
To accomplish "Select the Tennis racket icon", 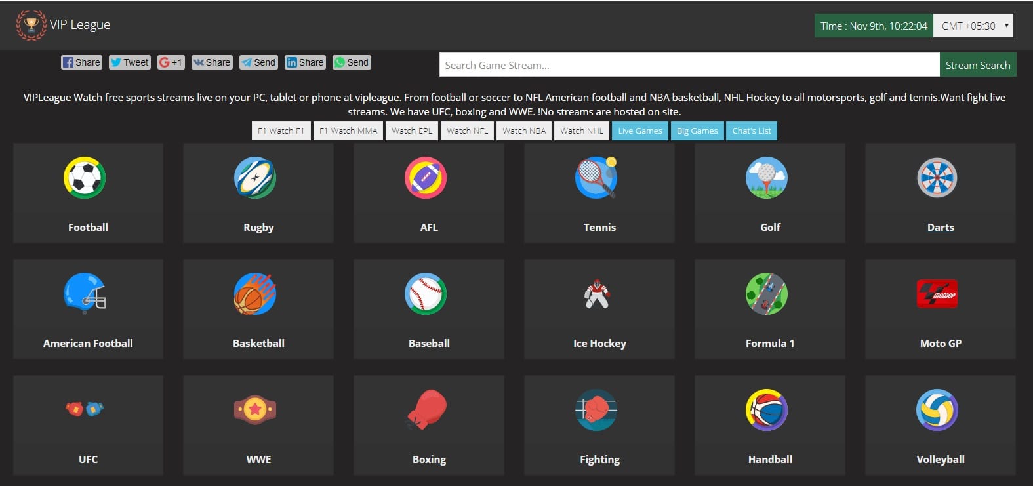I will click(x=596, y=178).
